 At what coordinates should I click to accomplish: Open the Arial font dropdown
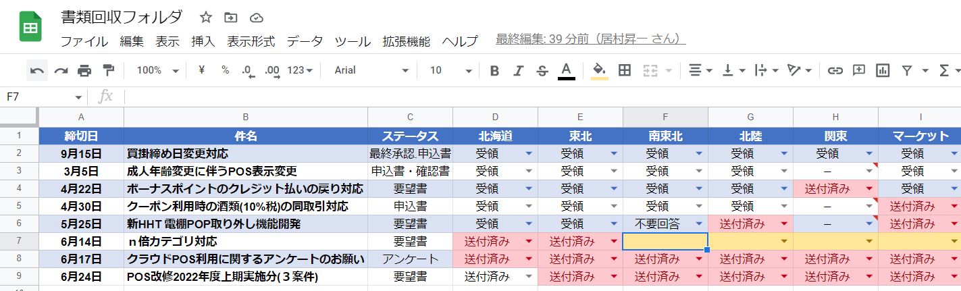pos(371,70)
